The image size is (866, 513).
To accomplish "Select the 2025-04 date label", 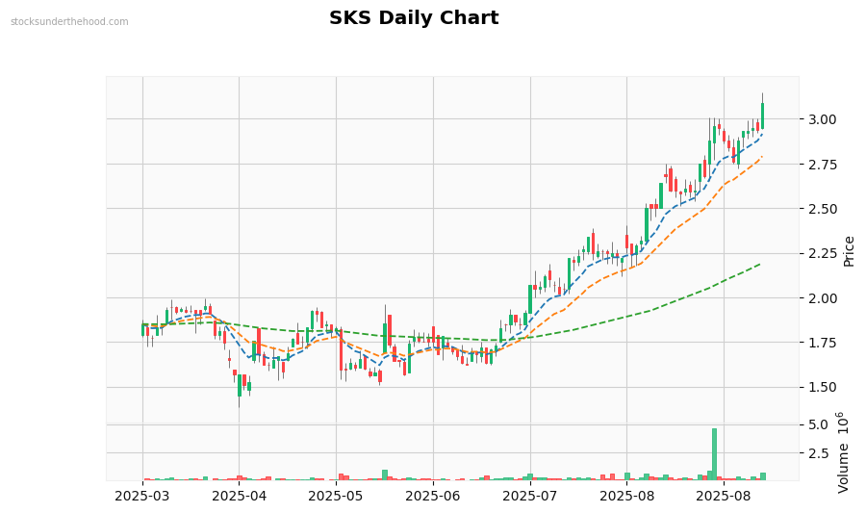I will (240, 496).
